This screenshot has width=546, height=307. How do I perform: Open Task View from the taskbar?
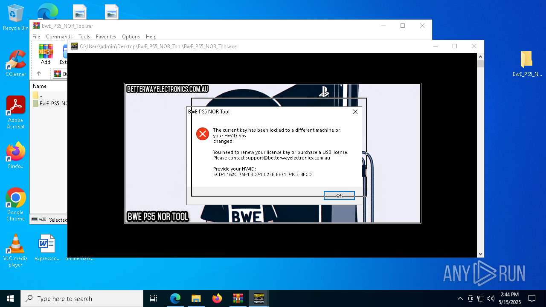154,298
